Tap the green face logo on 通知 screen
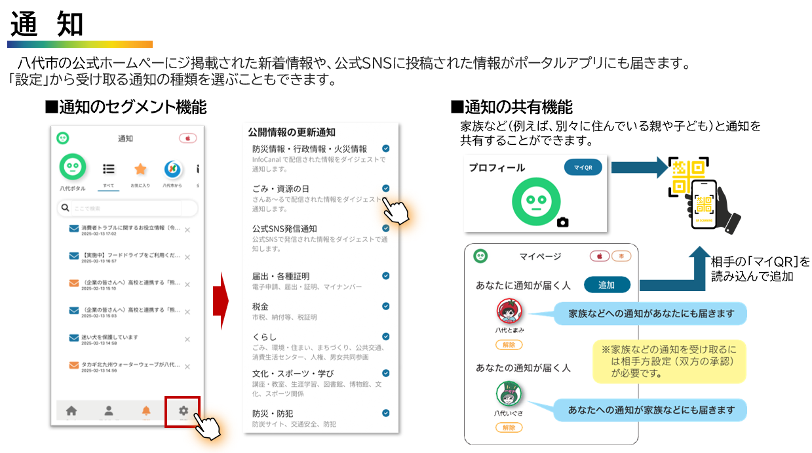812x453 pixels. click(63, 138)
